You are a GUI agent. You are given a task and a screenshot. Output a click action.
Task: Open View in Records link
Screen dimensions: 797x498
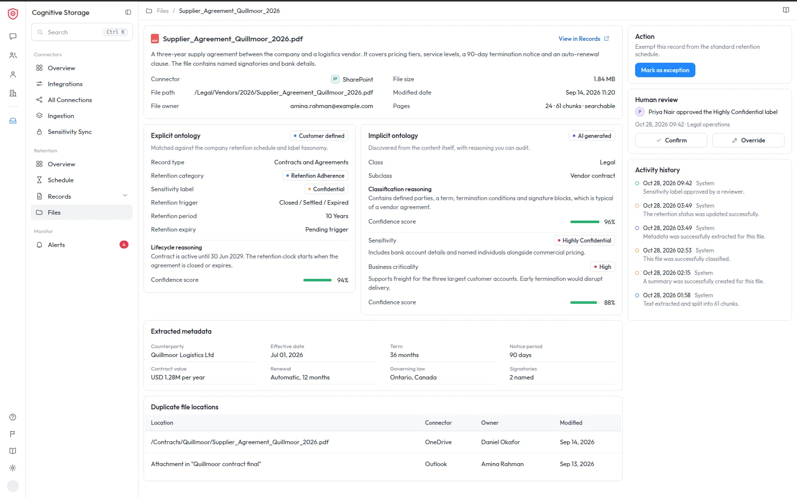pyautogui.click(x=584, y=39)
